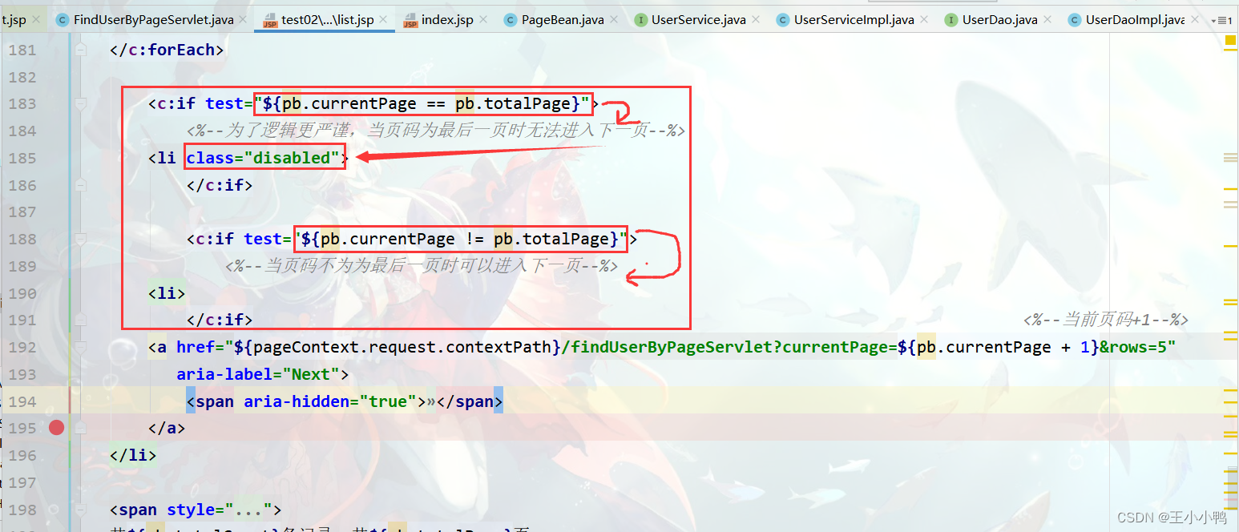
Task: Switch to the FindUserByPageServlet.java tab
Action: tap(152, 20)
